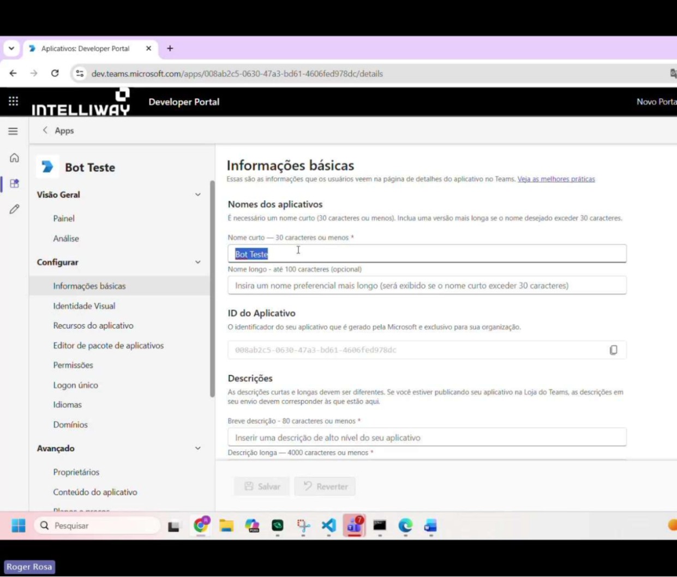677x577 pixels.
Task: Click the Breve descrição input field
Action: [427, 437]
